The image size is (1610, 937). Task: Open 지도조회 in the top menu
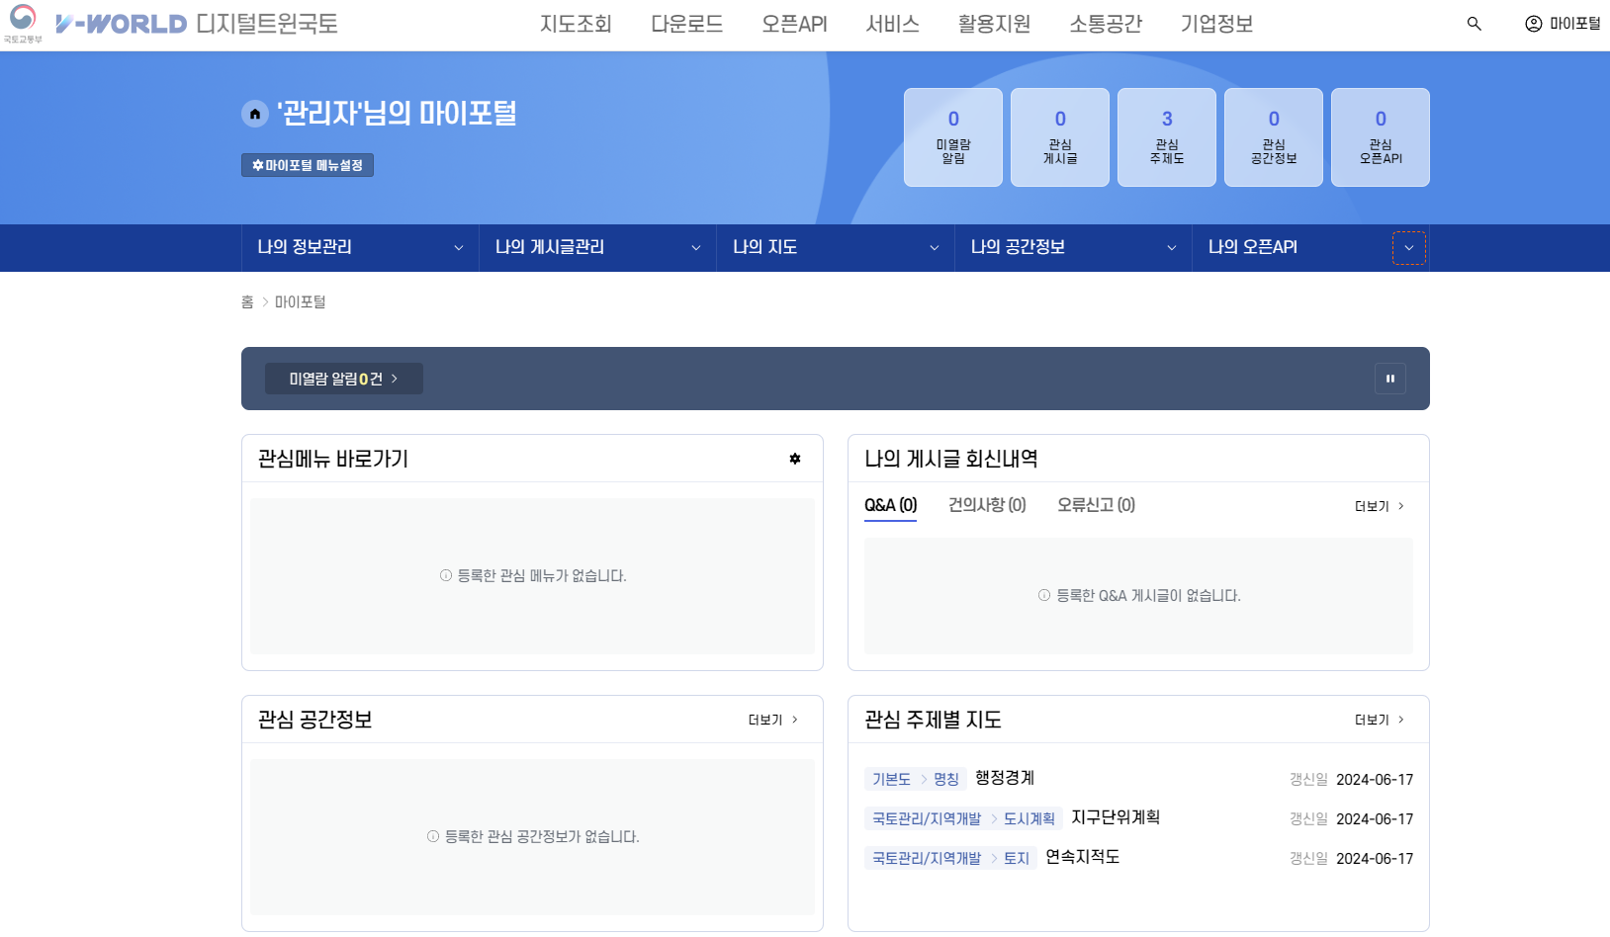pos(576,24)
